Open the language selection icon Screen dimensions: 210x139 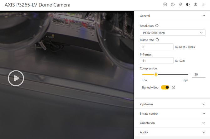180,5
